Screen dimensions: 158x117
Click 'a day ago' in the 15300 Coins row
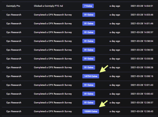click(115, 111)
